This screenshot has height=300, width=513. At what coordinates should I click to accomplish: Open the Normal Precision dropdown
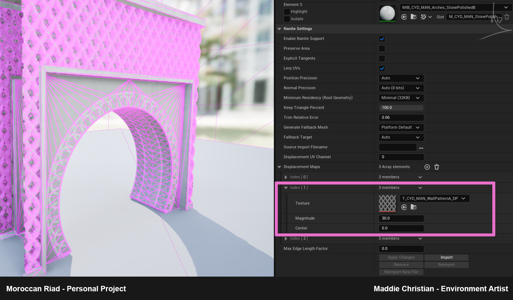[401, 88]
